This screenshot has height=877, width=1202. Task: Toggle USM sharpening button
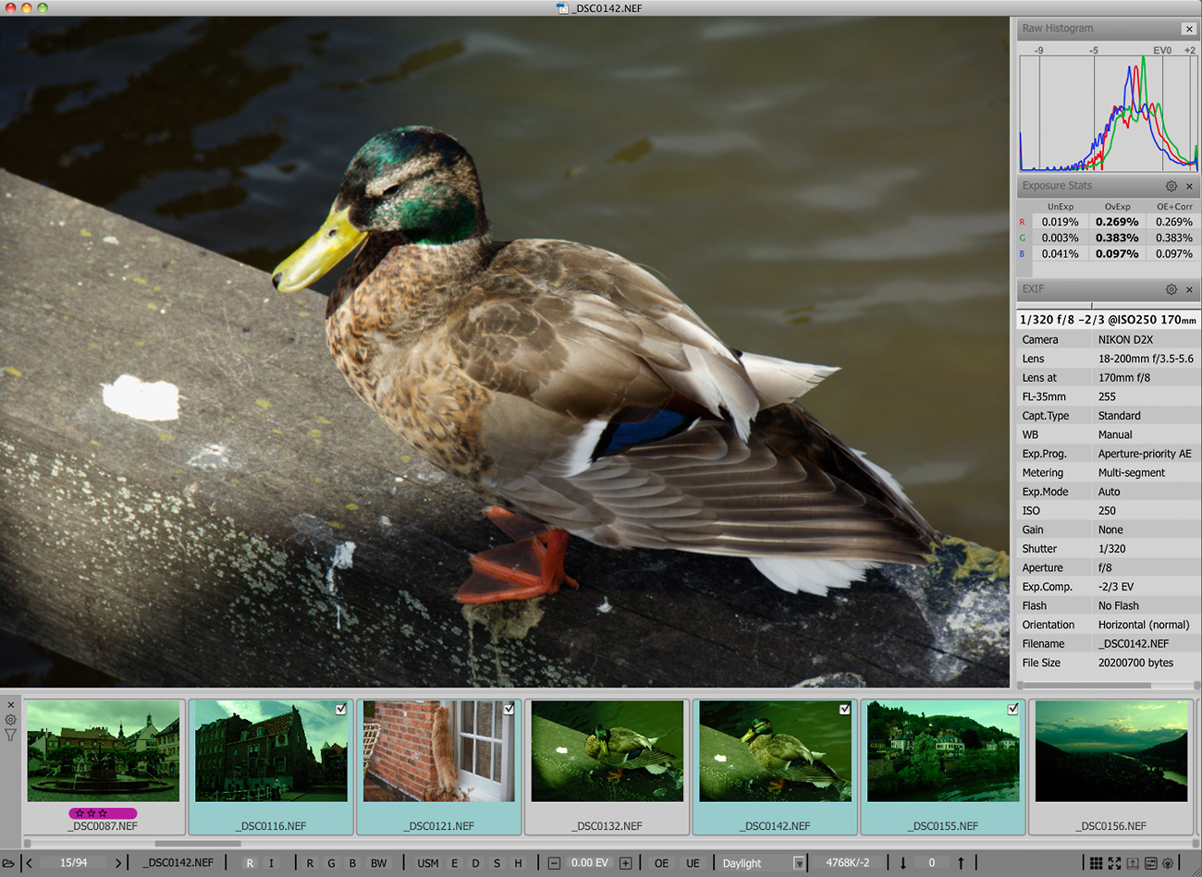point(427,863)
